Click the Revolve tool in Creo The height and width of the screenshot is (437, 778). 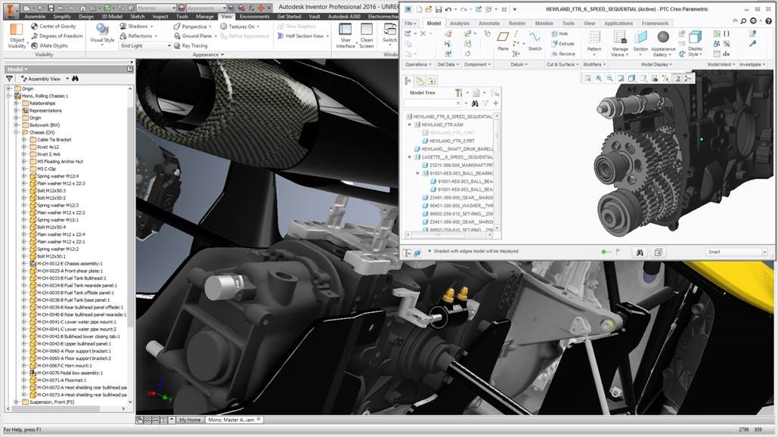point(563,54)
